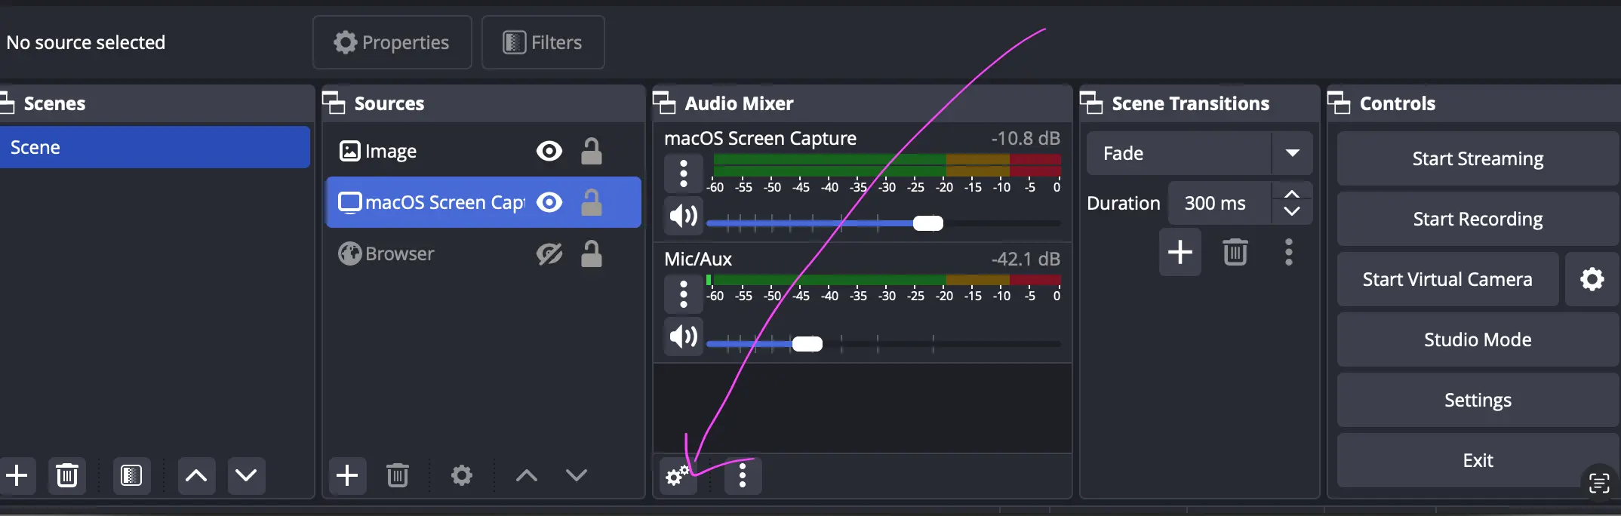Move source up in Sources toolbar
Screen dimensions: 1621x516
(x=527, y=475)
